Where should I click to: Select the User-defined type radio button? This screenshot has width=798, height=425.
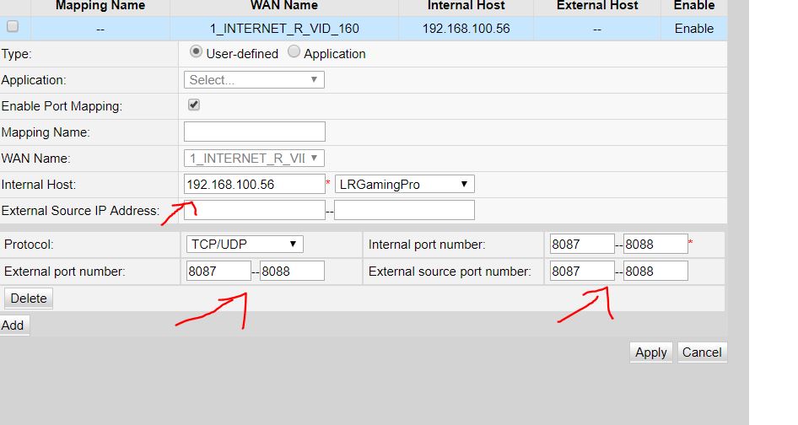pyautogui.click(x=196, y=51)
